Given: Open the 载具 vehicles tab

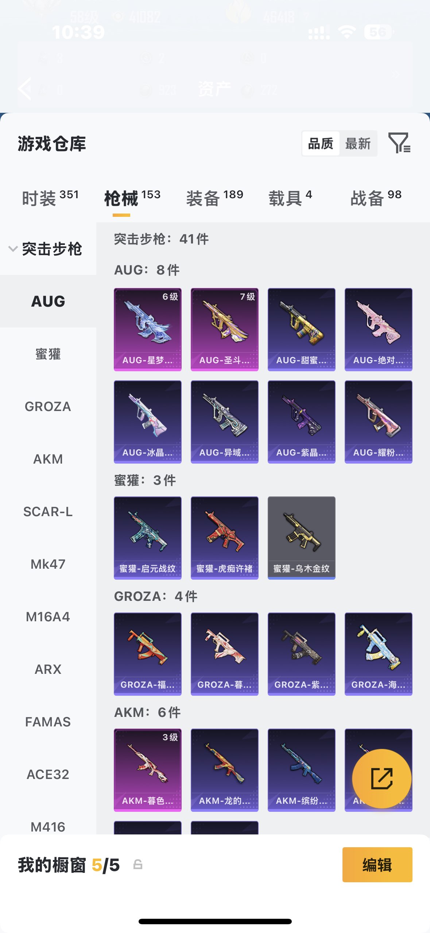Looking at the screenshot, I should (290, 198).
